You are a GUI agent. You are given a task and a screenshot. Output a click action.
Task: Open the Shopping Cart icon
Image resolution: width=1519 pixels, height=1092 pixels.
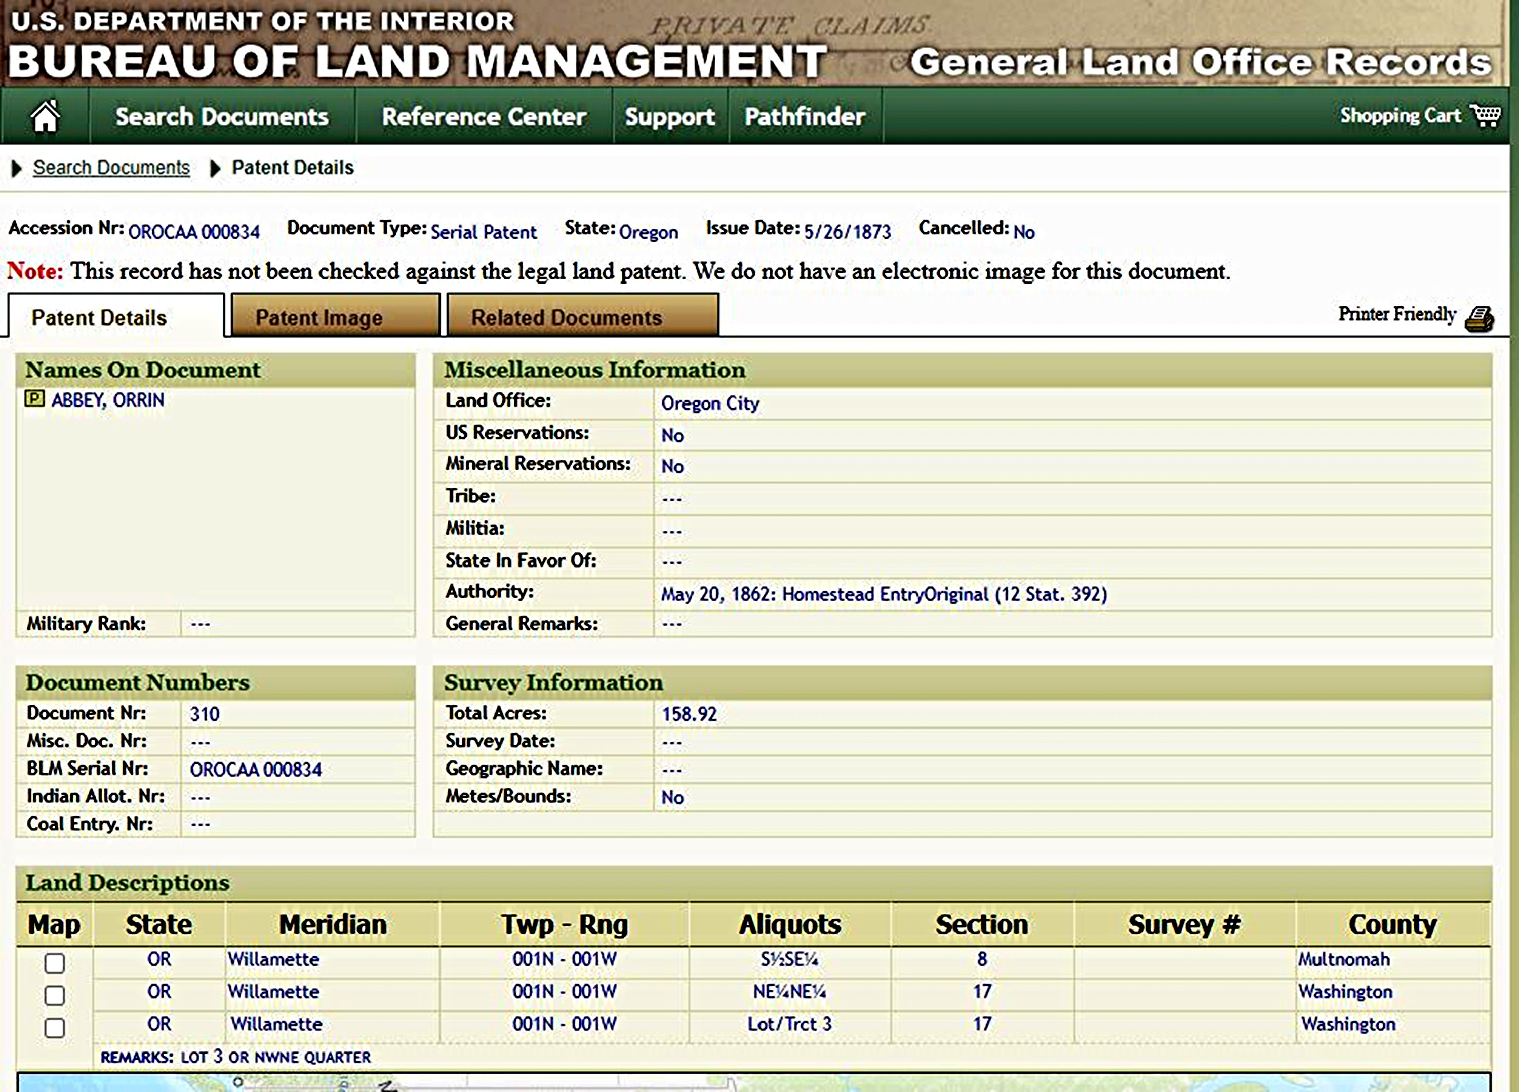point(1485,115)
